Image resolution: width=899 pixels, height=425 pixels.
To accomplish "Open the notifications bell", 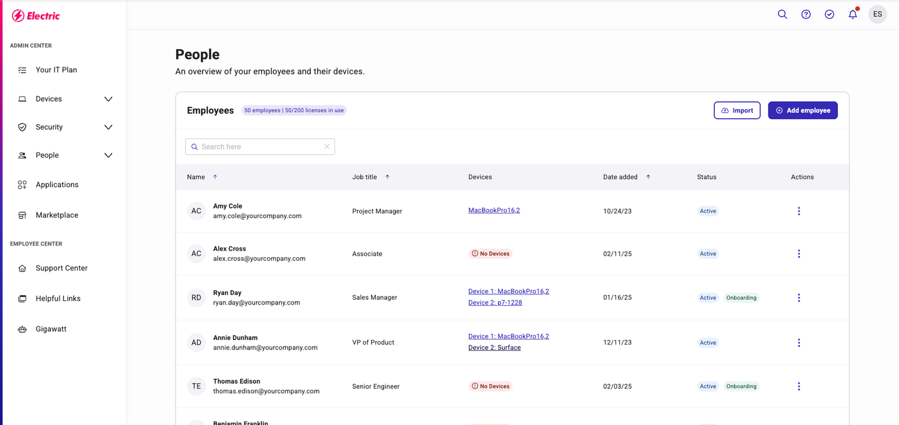I will click(x=853, y=14).
